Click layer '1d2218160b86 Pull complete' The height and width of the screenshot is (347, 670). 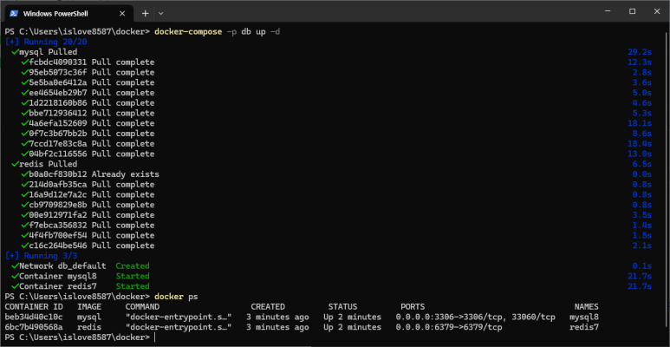pyautogui.click(x=88, y=103)
